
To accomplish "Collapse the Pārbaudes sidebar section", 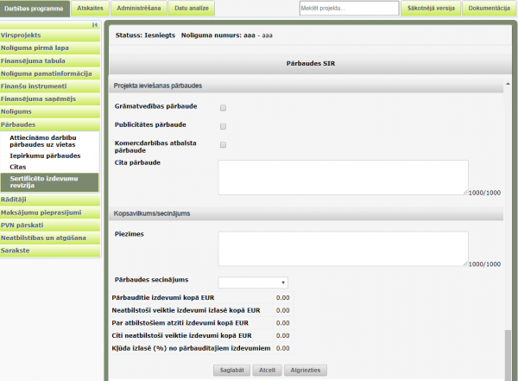I will (50, 125).
